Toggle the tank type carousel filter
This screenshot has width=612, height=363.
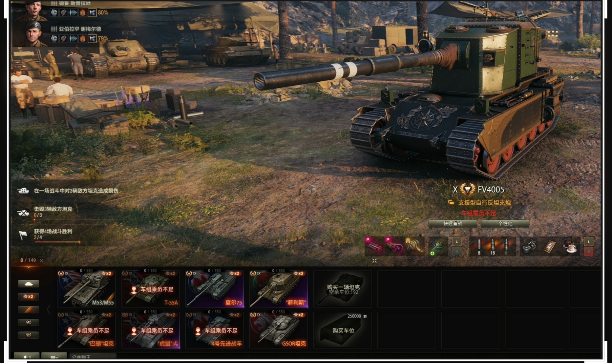[x=29, y=283]
